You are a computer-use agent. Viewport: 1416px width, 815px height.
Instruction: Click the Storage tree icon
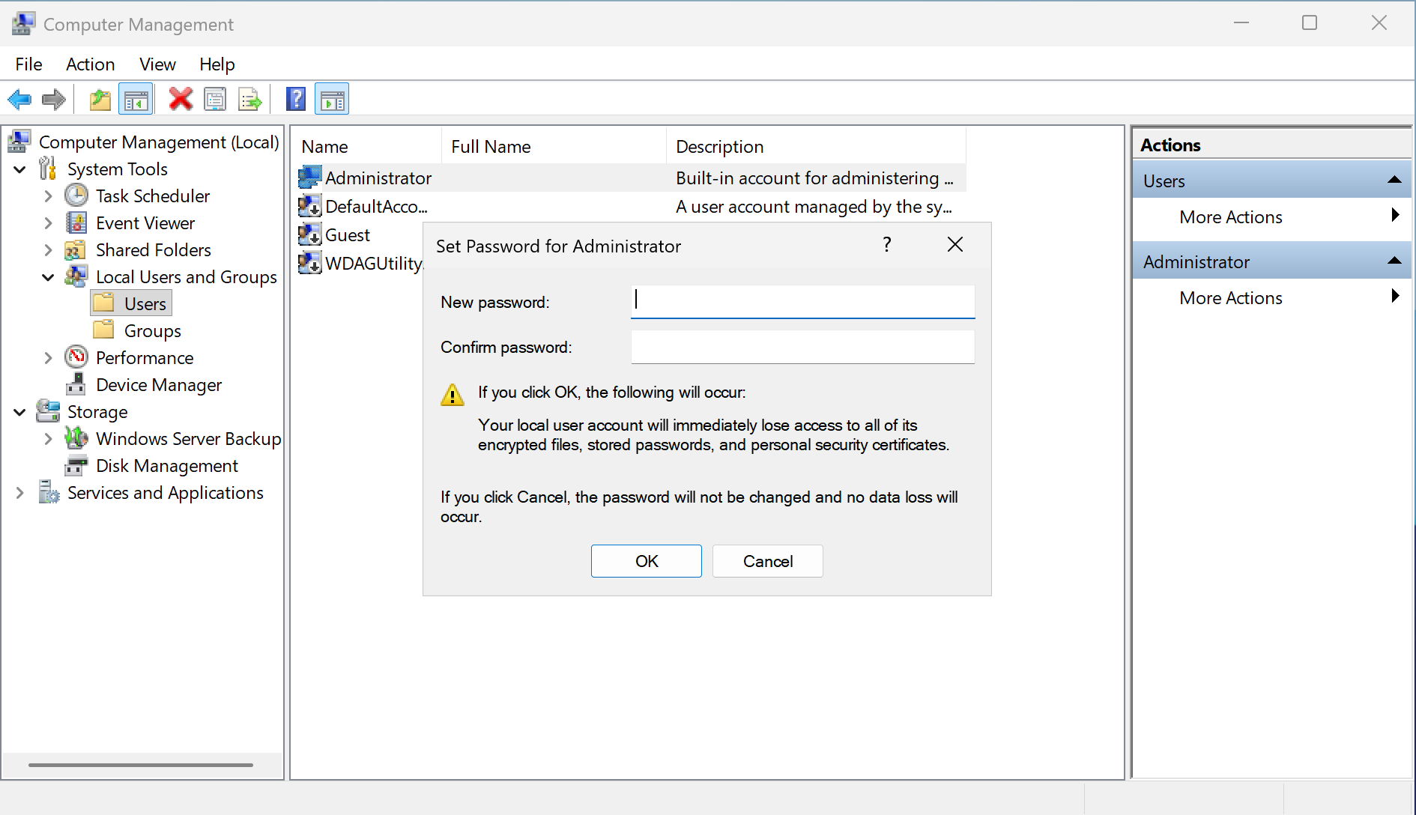[49, 410]
